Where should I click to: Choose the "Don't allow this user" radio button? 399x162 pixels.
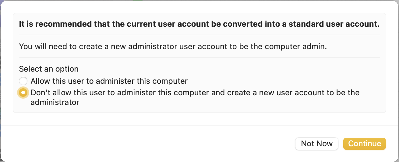pos(23,93)
